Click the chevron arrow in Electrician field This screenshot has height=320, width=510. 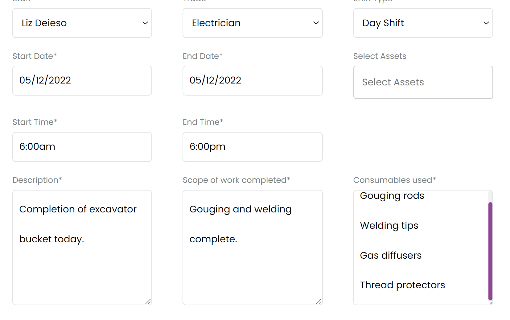coord(316,23)
